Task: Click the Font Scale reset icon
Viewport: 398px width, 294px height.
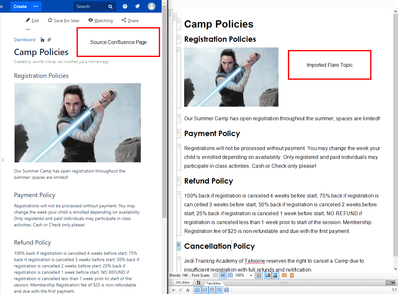Action: coord(223,275)
